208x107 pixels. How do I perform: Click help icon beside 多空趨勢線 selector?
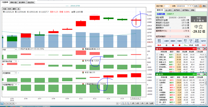18,73
